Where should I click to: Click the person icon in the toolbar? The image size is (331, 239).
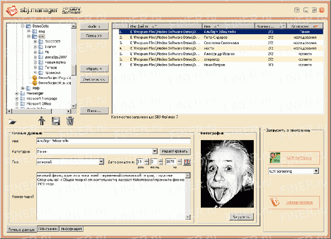pos(41,121)
